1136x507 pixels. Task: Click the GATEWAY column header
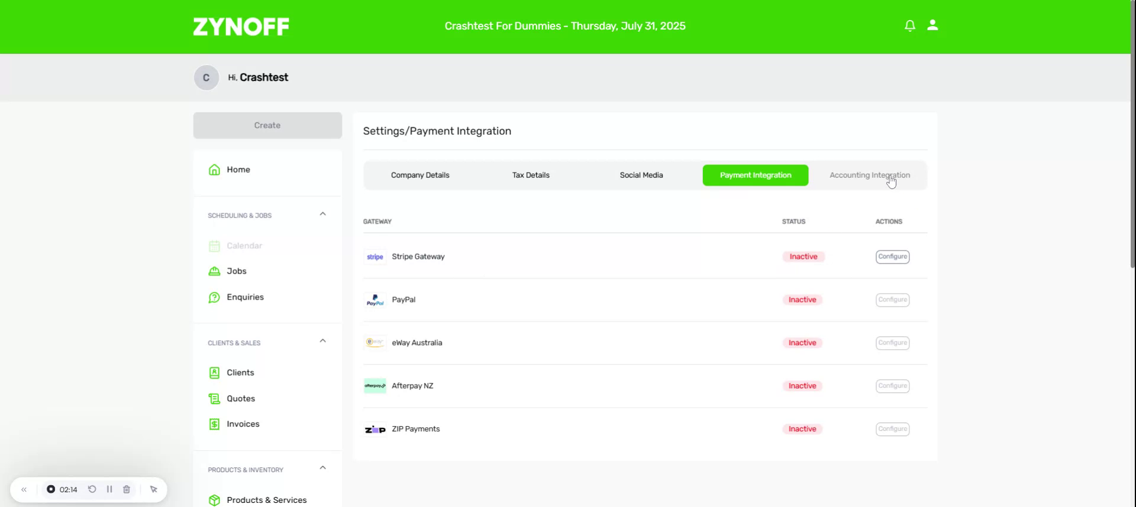click(377, 222)
